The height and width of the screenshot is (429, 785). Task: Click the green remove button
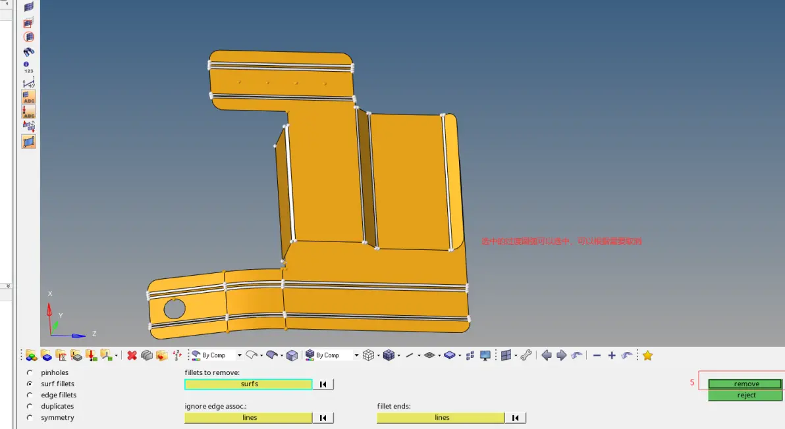point(745,384)
